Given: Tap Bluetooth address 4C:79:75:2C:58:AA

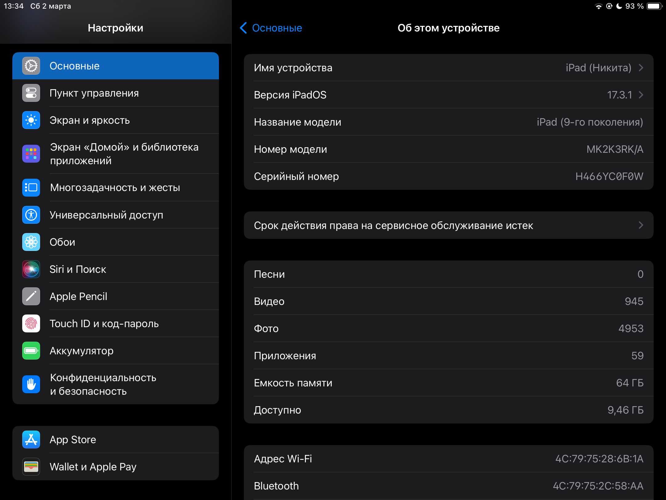Looking at the screenshot, I should (x=598, y=486).
